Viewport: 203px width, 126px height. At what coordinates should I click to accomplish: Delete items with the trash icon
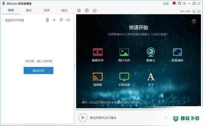(x=47, y=20)
